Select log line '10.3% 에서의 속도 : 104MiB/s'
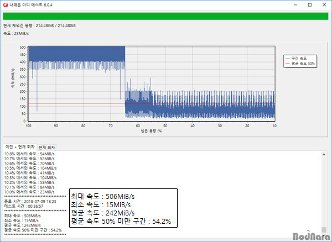This screenshot has height=242, width=332. (x=30, y=178)
